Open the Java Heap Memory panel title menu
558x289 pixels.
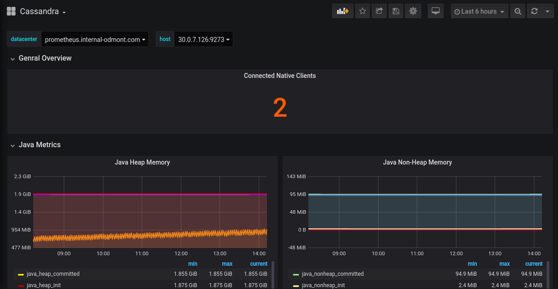tap(142, 162)
